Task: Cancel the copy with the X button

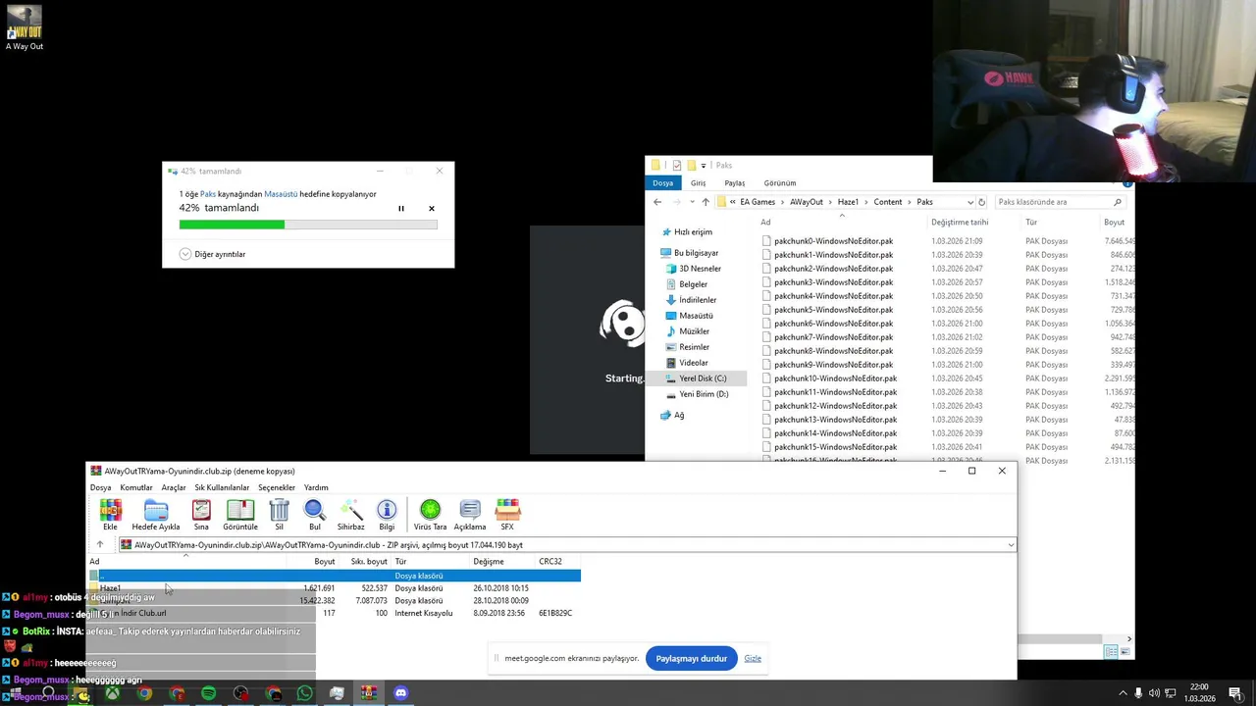Action: pyautogui.click(x=431, y=208)
